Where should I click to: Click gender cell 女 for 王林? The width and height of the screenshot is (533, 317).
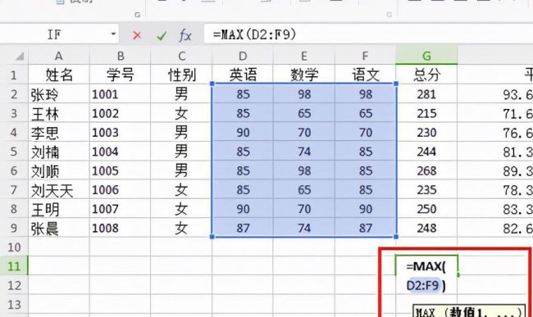181,113
